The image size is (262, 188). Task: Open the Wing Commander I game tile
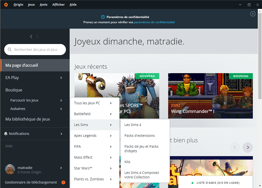210,96
